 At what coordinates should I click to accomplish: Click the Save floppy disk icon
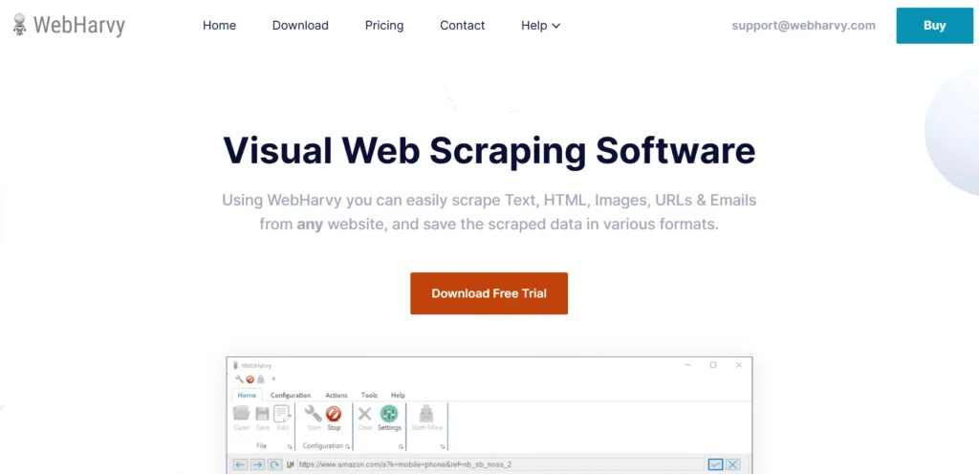(262, 414)
